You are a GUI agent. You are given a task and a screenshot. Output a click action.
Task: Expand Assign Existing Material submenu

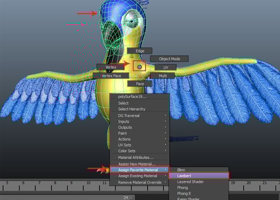139,176
